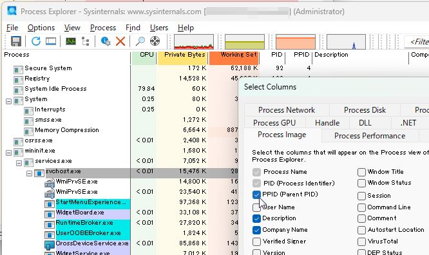This screenshot has width=429, height=255.
Task: Enable the Comment column checkbox
Action: [x=361, y=218]
